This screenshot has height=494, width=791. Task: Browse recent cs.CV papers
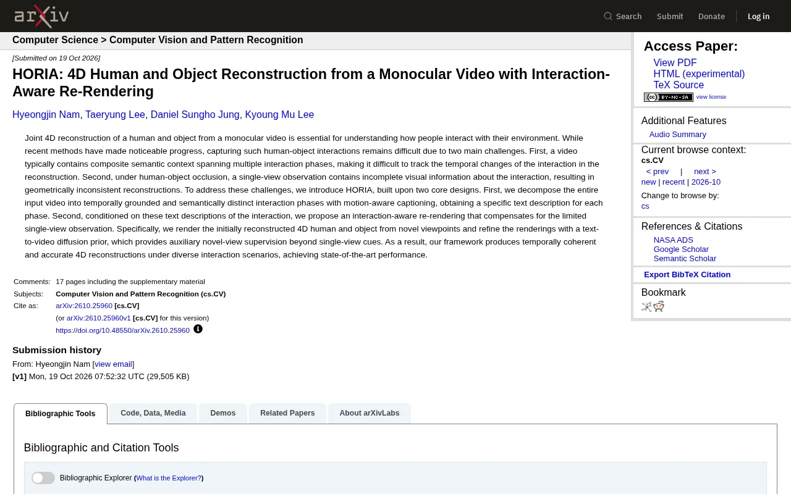tap(674, 182)
